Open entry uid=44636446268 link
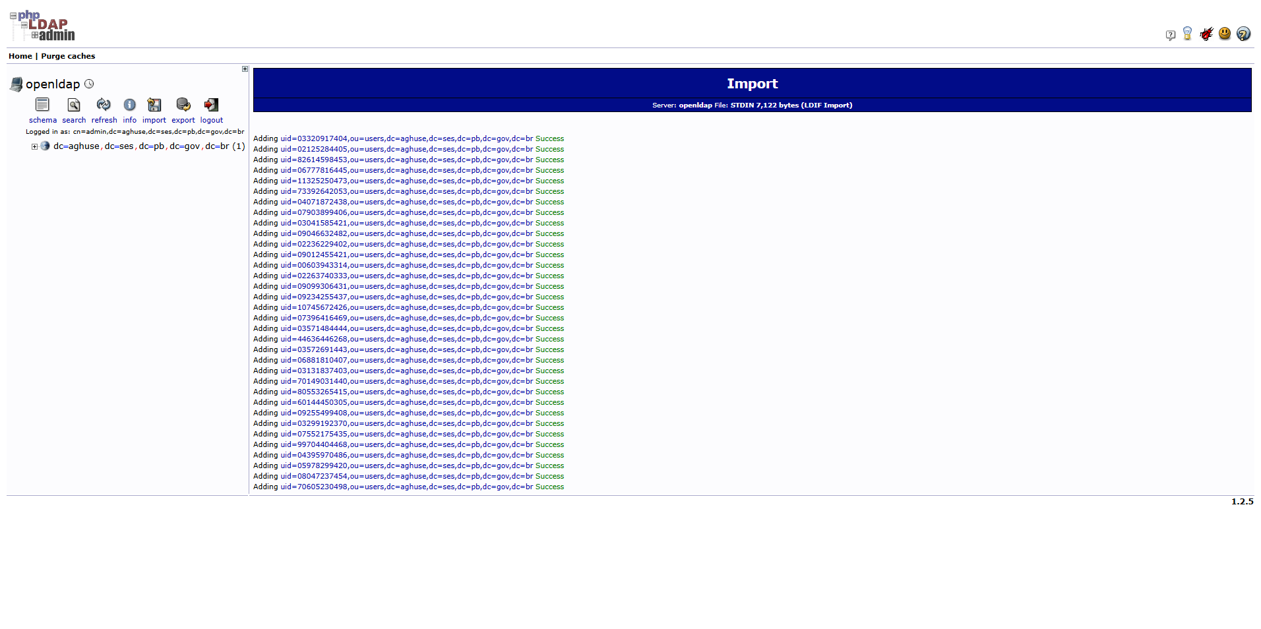 407,339
